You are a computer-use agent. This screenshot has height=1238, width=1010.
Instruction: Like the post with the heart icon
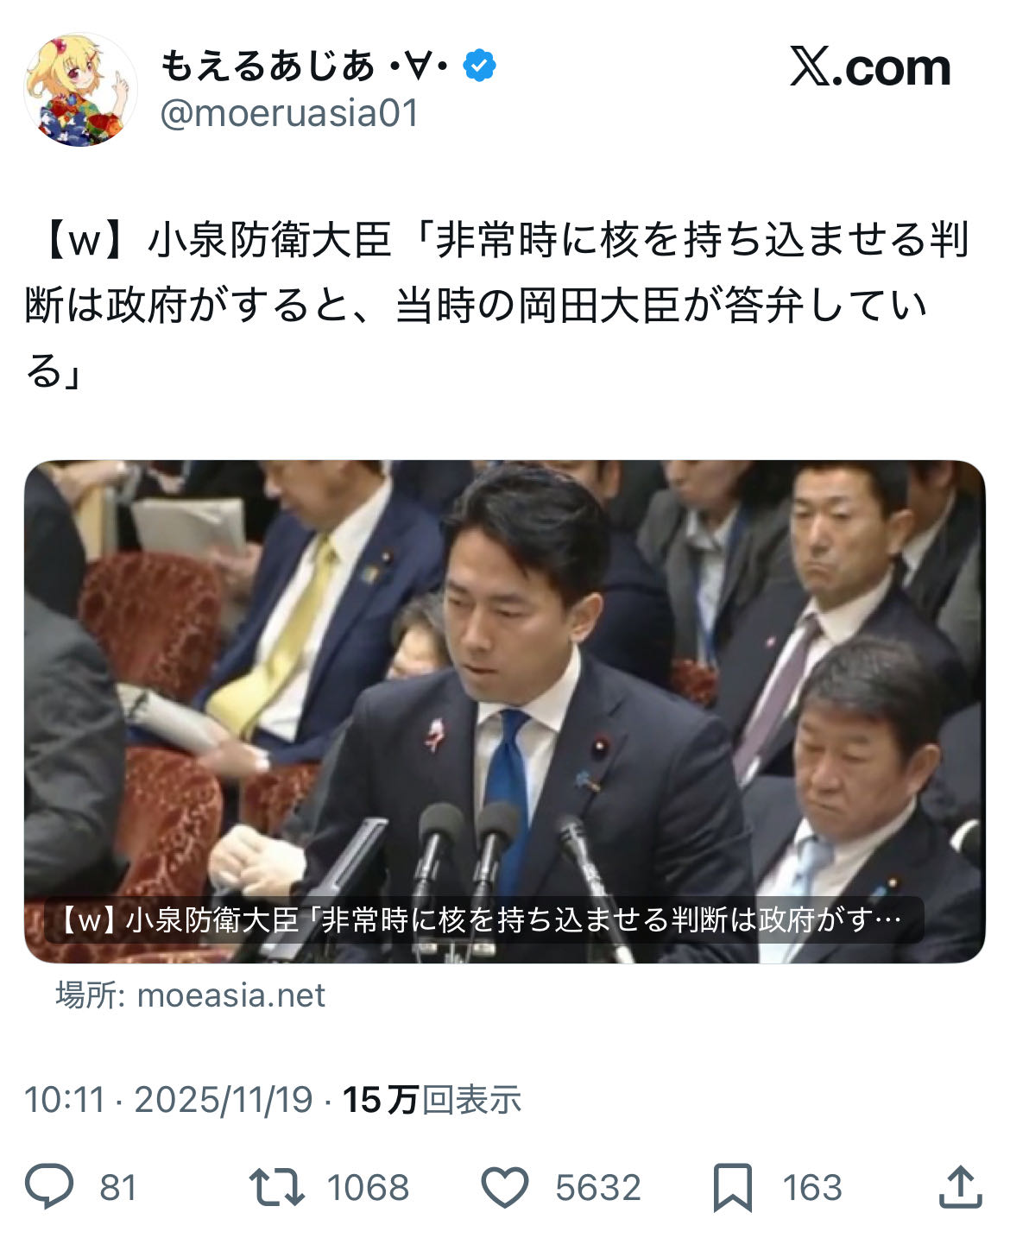504,1187
